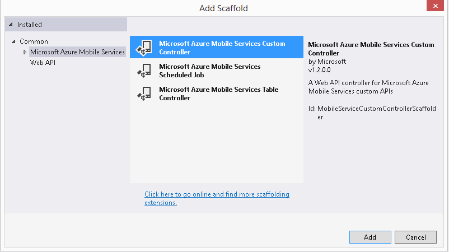
Task: Close the Add Scaffold dialog
Action: tap(435, 6)
